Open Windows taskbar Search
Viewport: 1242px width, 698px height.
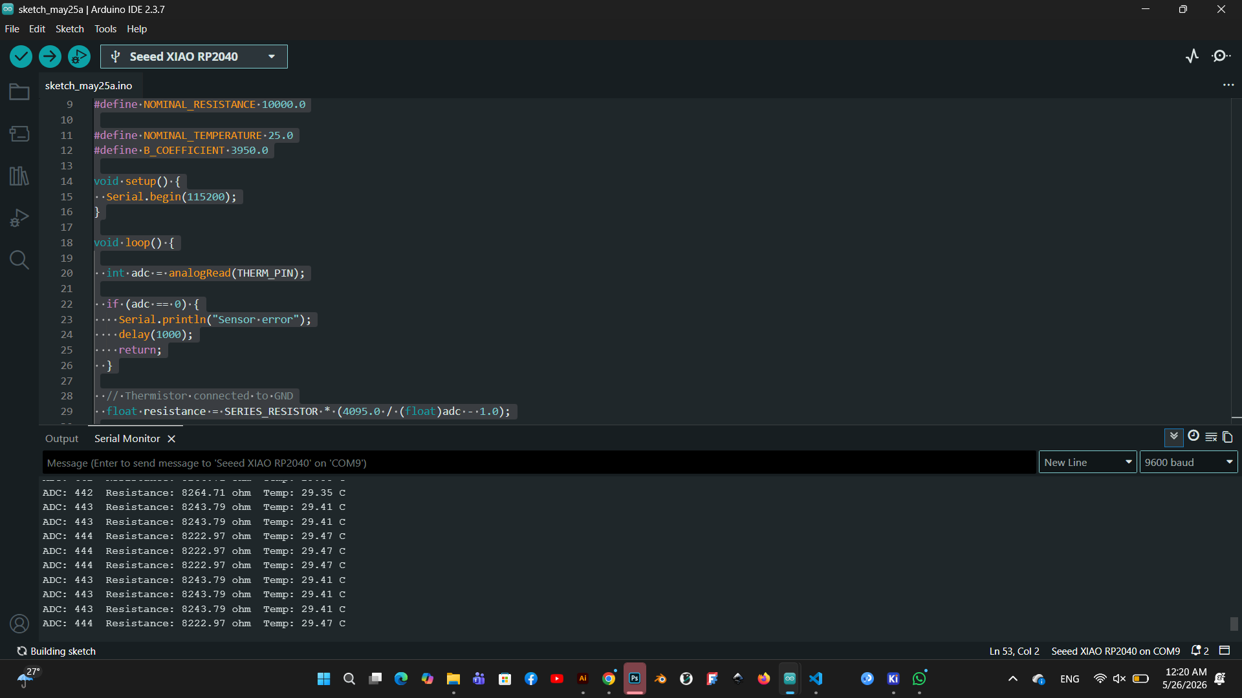349,679
